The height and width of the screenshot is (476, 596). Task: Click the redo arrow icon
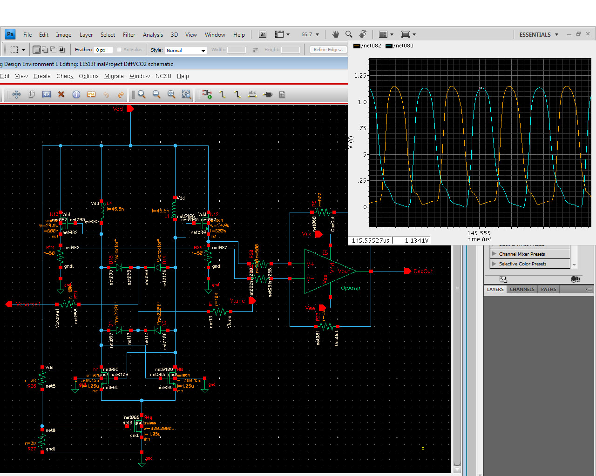coord(121,94)
